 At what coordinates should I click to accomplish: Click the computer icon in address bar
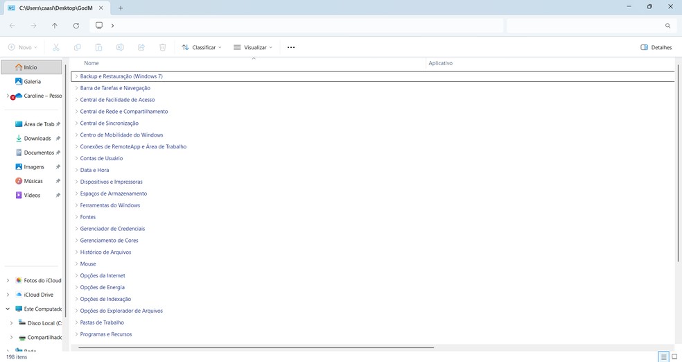99,26
